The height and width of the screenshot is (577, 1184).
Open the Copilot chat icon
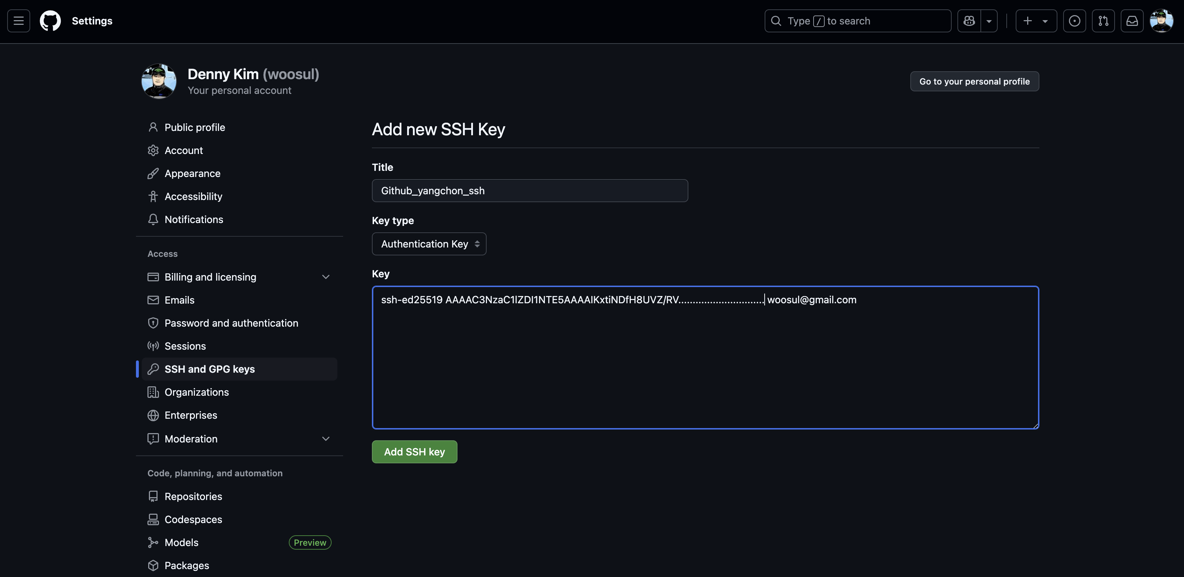pos(969,21)
